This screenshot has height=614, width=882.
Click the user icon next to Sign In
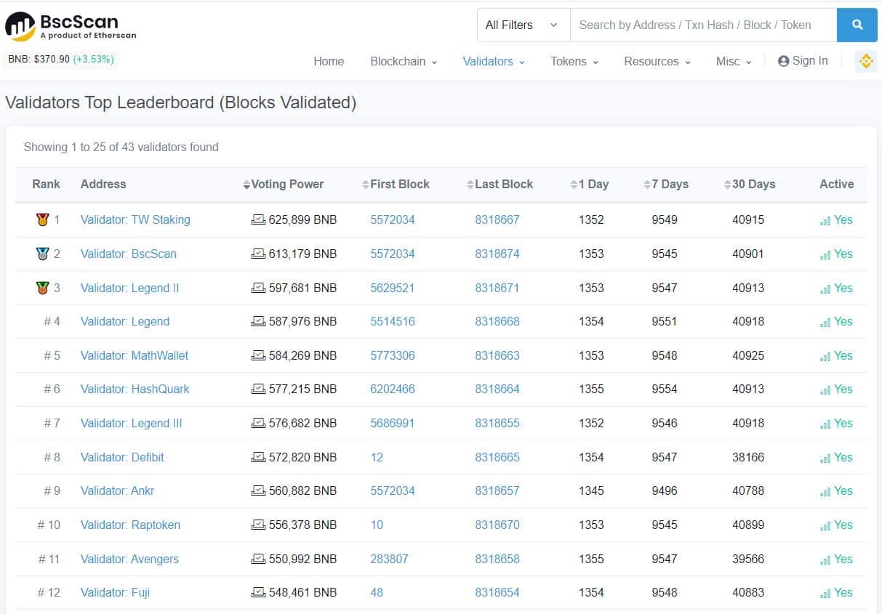click(x=783, y=61)
